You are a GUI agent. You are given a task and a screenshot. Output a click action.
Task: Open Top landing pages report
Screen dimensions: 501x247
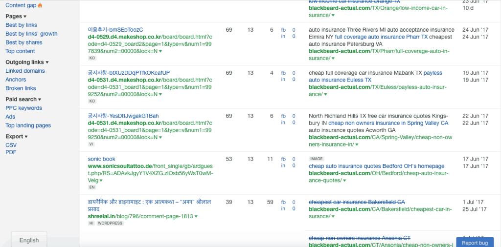tap(28, 125)
